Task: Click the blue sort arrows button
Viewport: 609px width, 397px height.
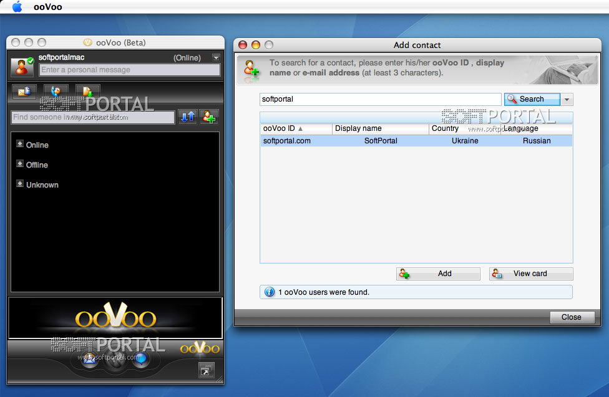Action: click(x=188, y=117)
